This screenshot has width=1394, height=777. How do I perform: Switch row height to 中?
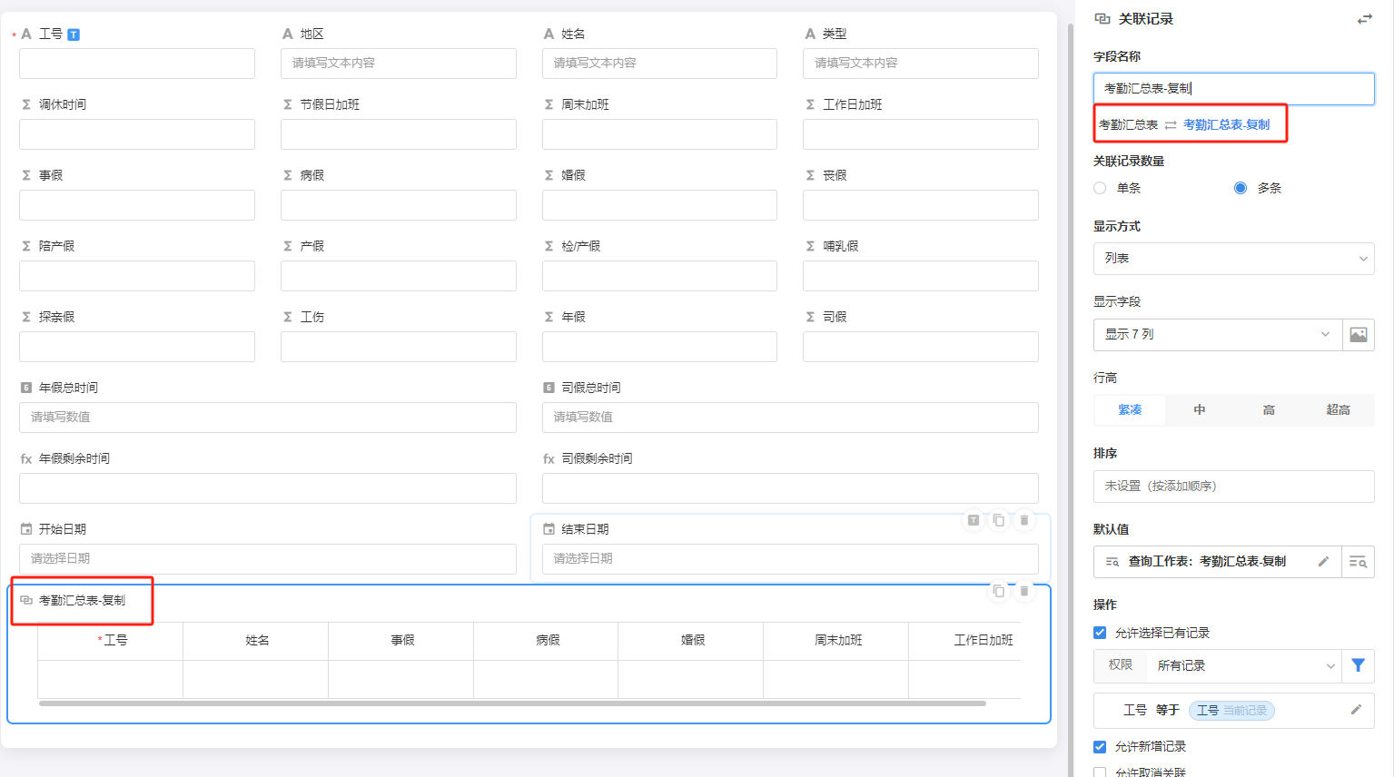1199,410
